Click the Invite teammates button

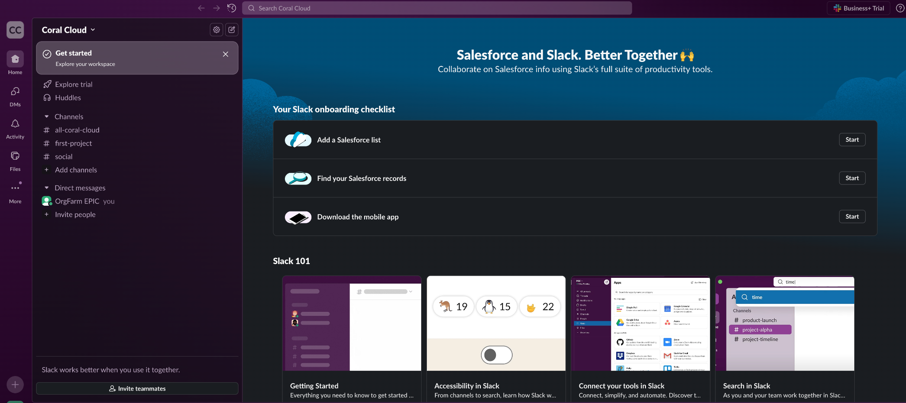click(137, 388)
